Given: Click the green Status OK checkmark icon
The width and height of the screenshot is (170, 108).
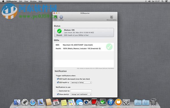Looking at the screenshot, I should pos(59,31).
